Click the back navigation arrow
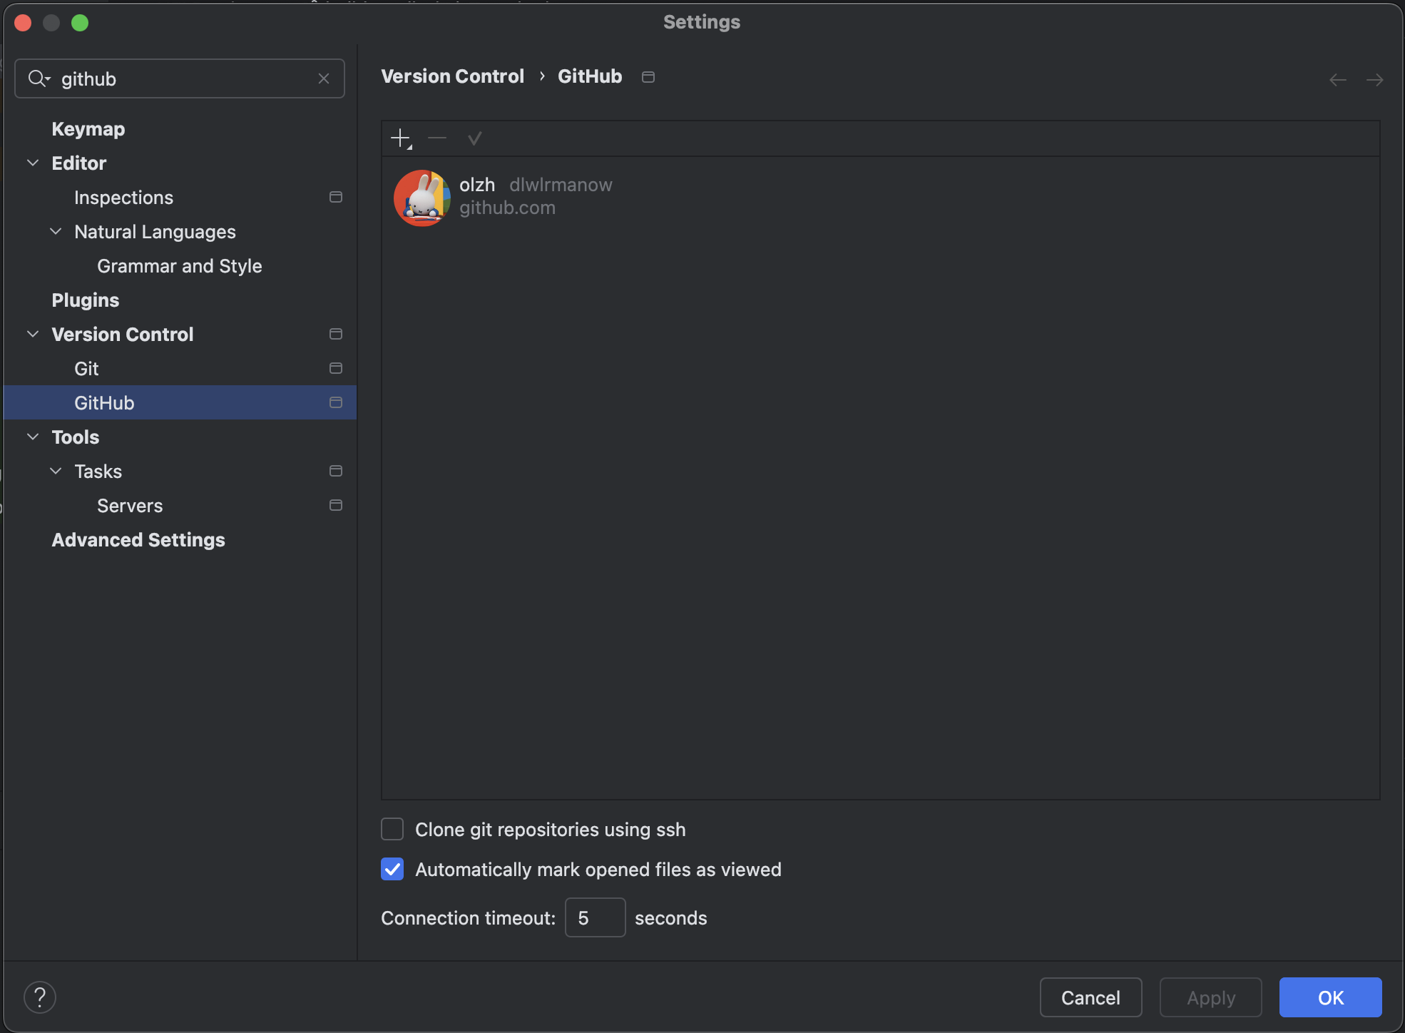 coord(1338,80)
